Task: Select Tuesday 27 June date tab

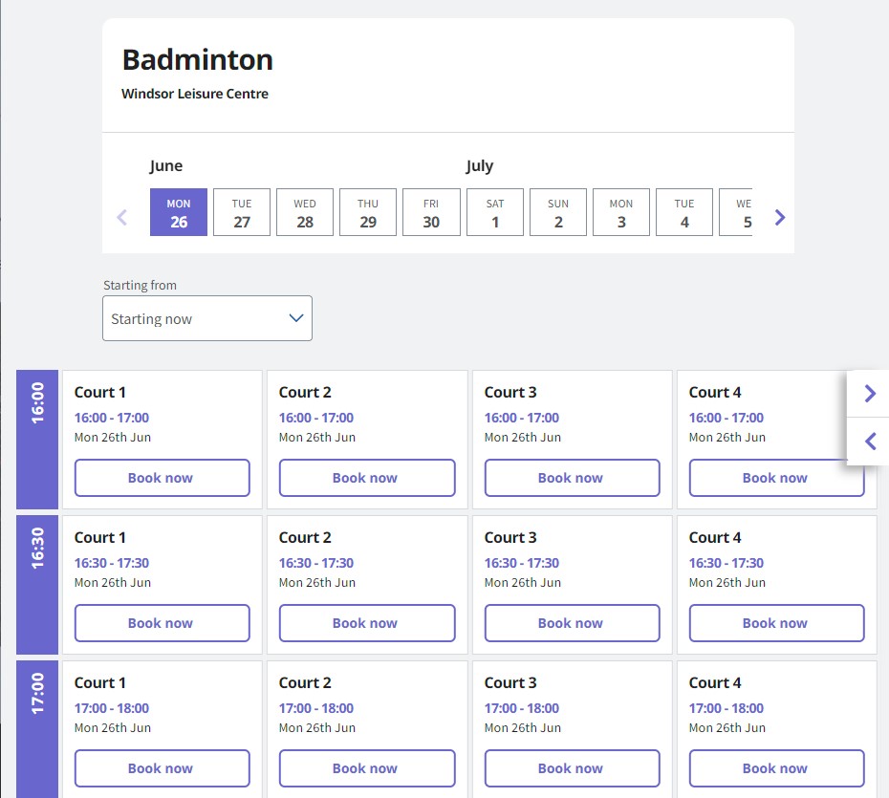Action: [x=242, y=212]
